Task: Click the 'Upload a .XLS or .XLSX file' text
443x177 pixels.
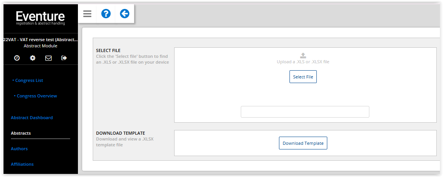Action: click(303, 62)
